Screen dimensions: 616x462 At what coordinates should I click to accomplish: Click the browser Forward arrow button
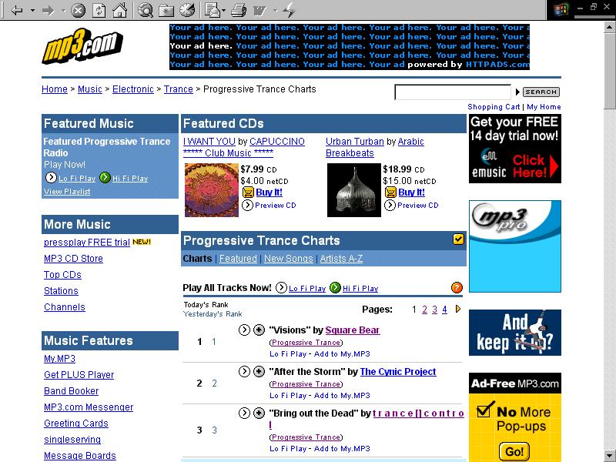[x=49, y=10]
